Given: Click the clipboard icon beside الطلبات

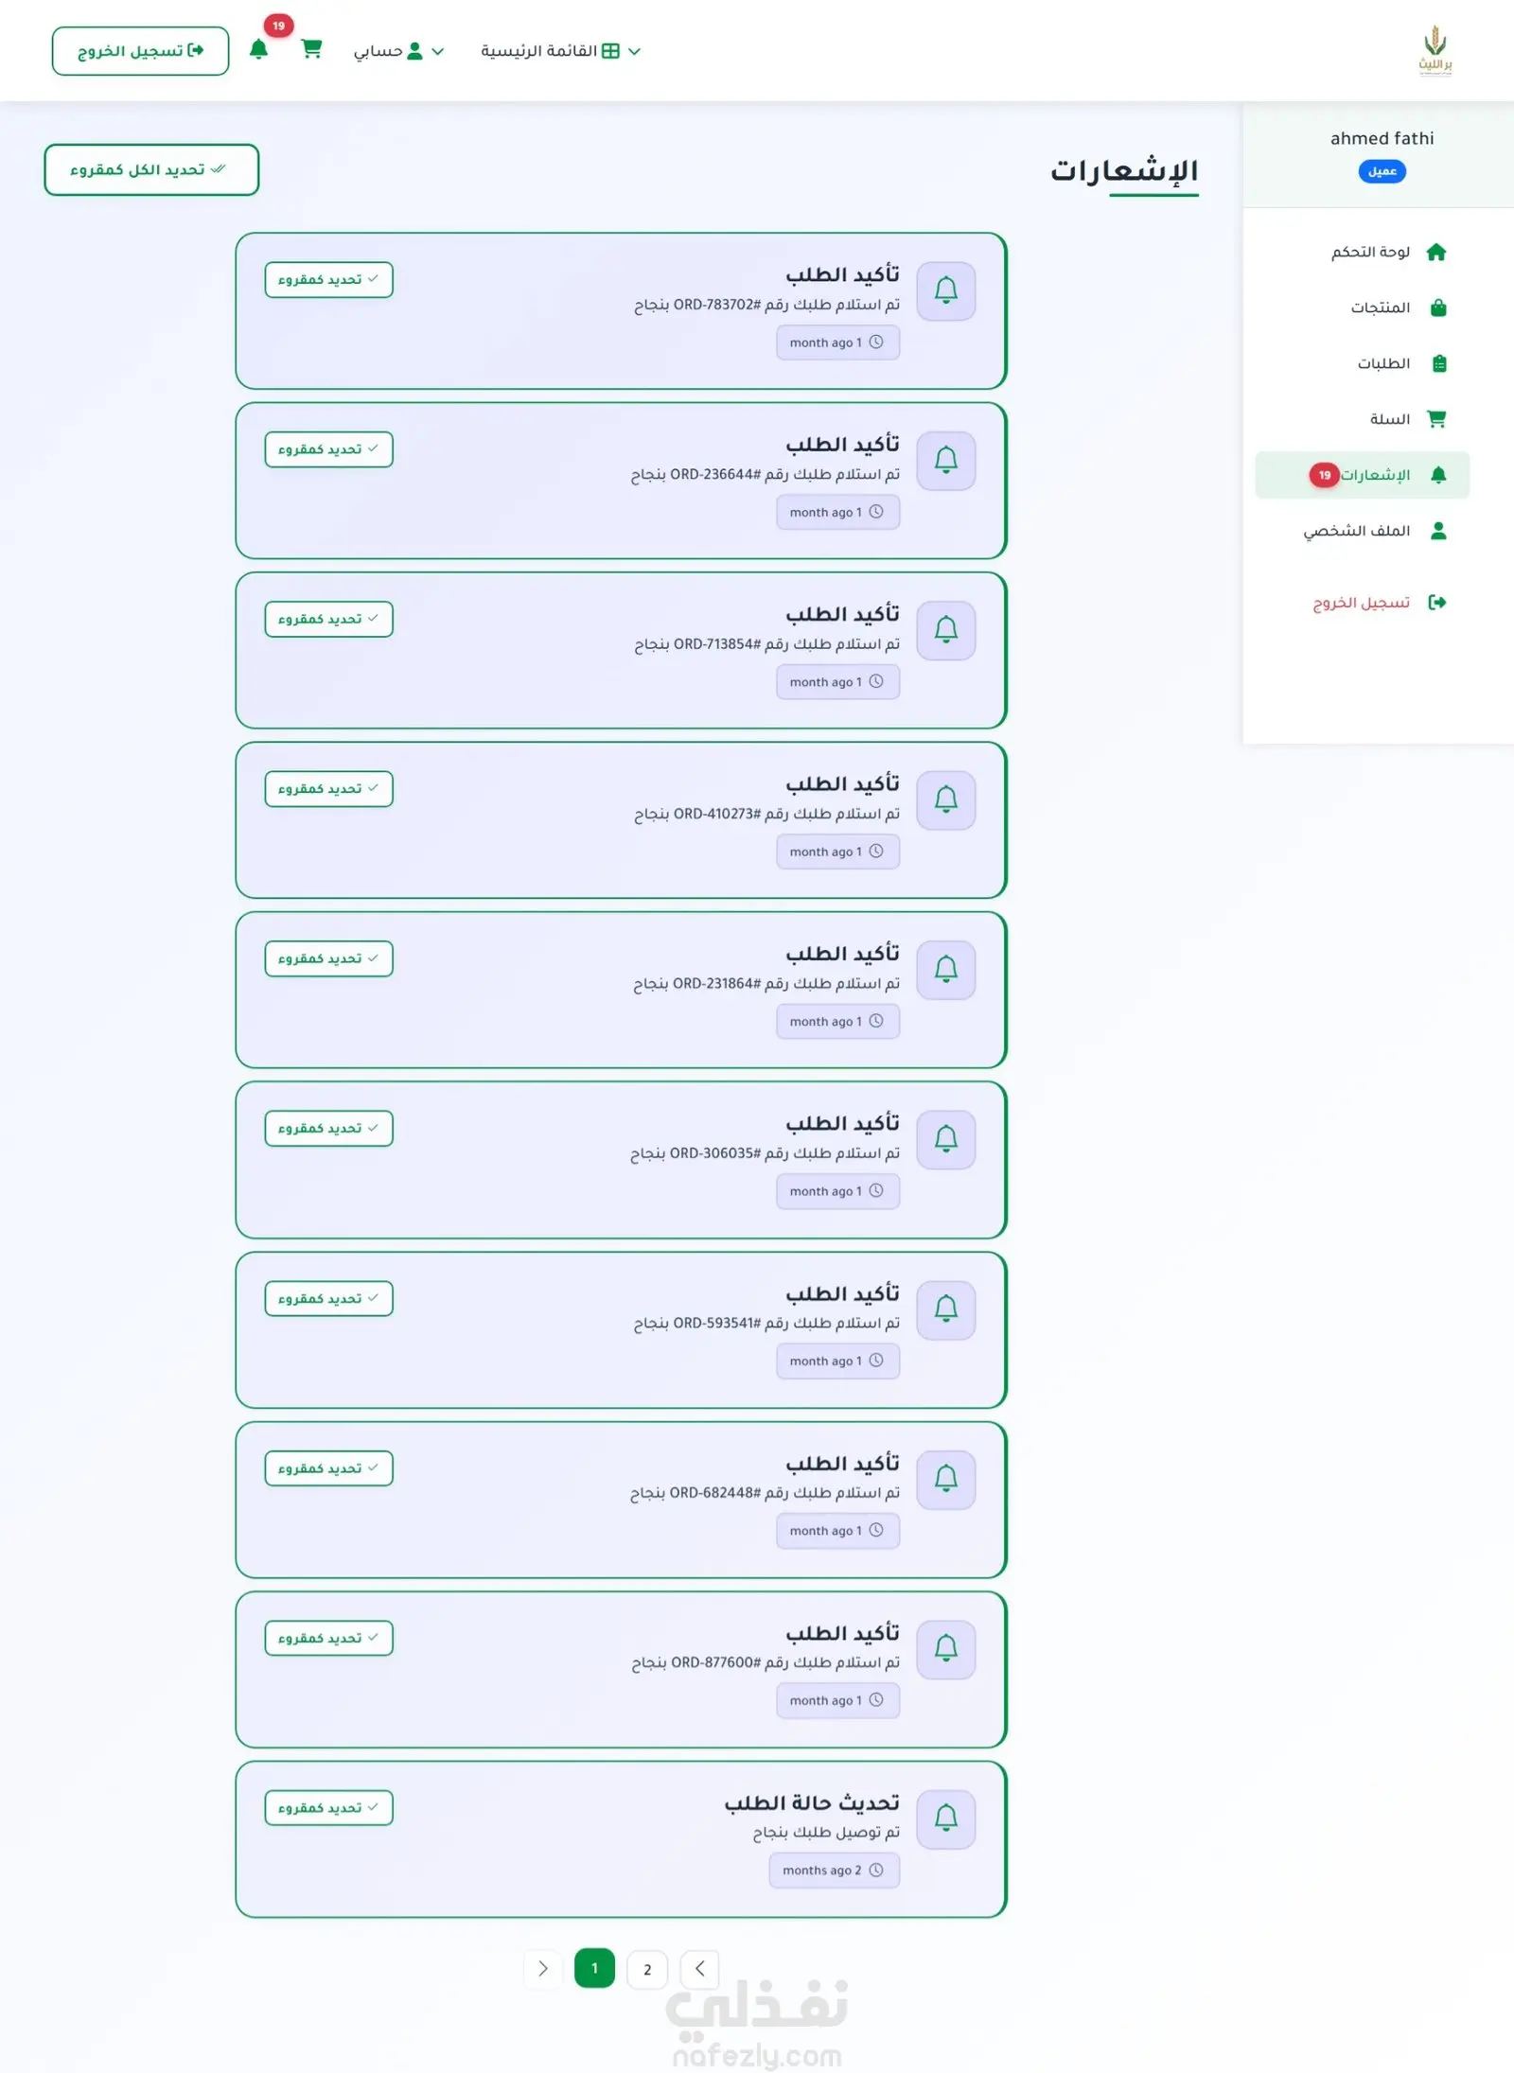Looking at the screenshot, I should pyautogui.click(x=1438, y=363).
